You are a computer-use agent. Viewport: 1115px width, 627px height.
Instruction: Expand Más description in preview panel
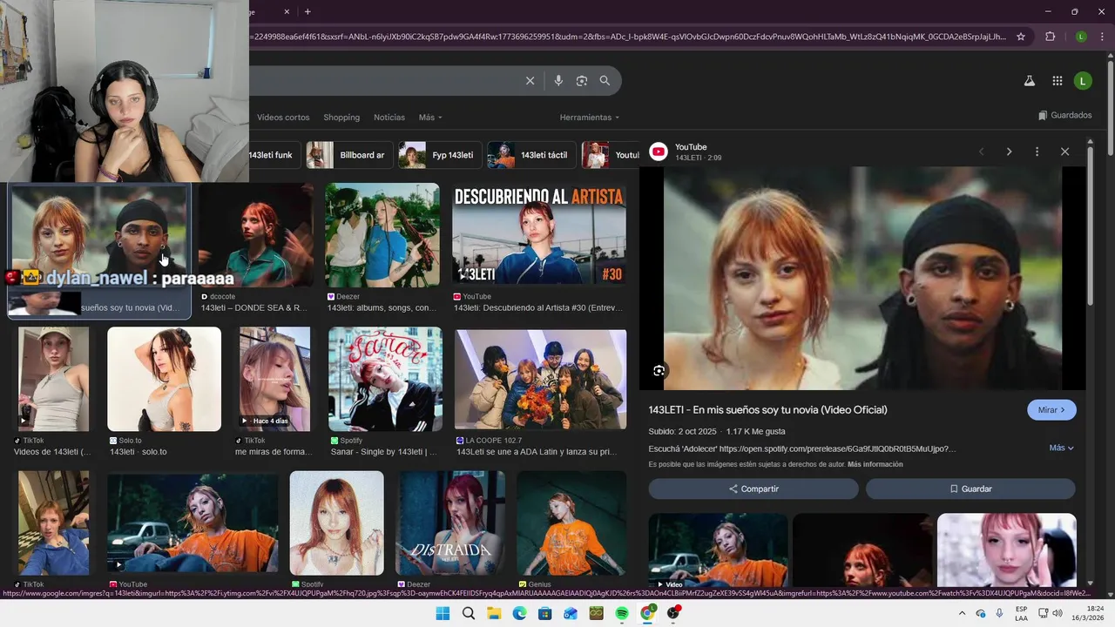tap(1061, 448)
